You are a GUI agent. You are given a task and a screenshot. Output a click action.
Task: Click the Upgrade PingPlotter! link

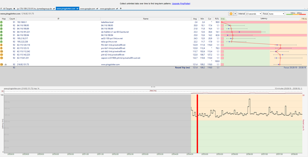[181, 3]
